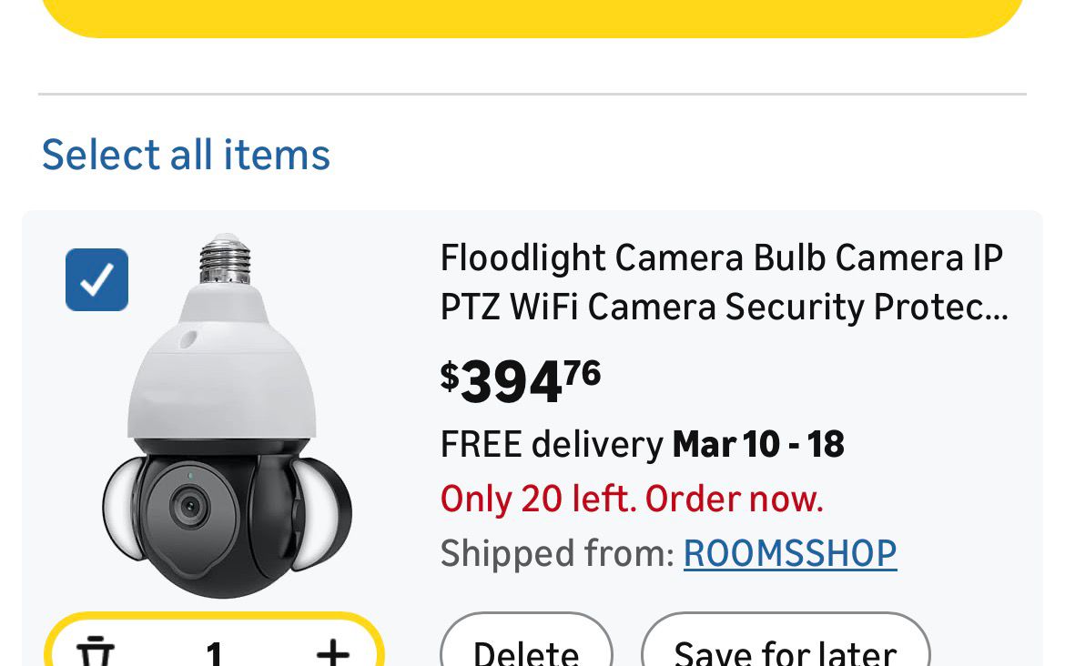Uncheck the Floodlight Camera item checkbox
The height and width of the screenshot is (666, 1065).
pyautogui.click(x=97, y=279)
